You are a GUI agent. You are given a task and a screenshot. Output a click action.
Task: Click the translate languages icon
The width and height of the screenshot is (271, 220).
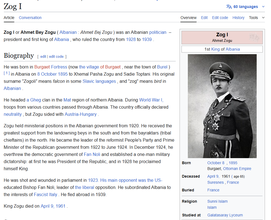(229, 7)
